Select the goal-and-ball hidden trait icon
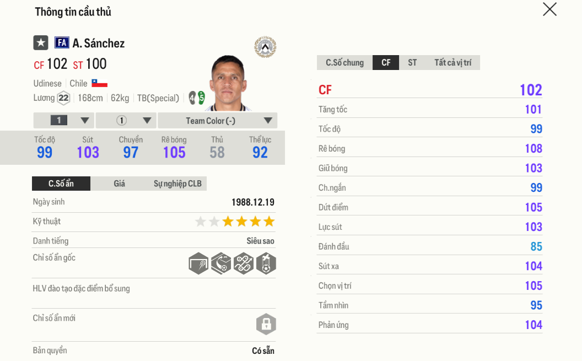 pos(198,263)
